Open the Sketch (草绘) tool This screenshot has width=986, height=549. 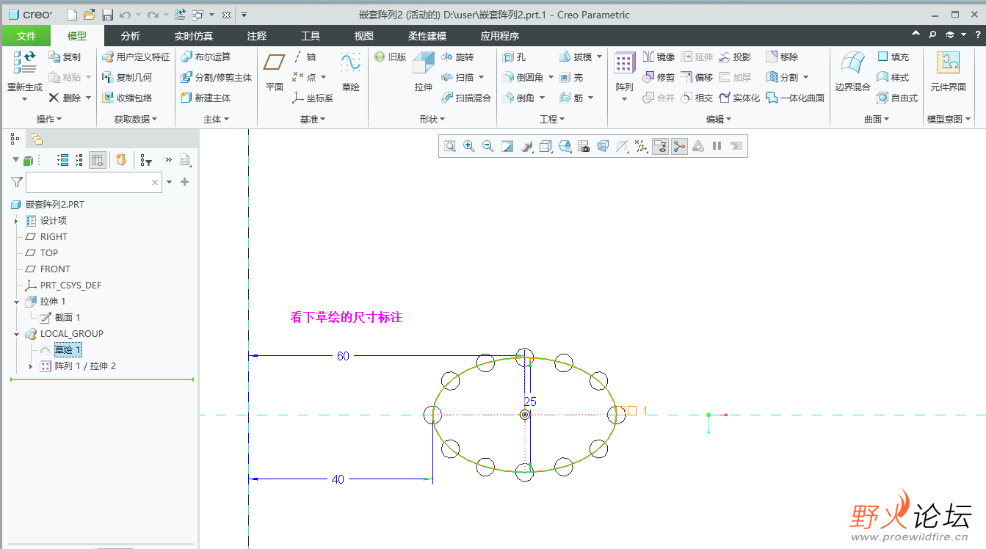[x=351, y=72]
